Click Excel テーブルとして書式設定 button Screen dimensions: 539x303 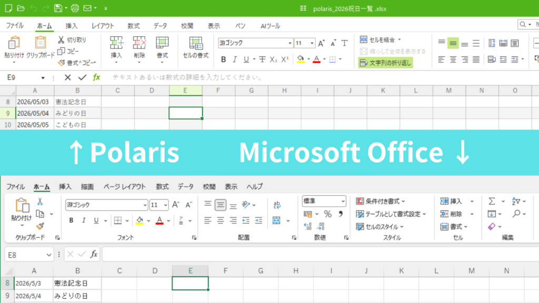391,214
